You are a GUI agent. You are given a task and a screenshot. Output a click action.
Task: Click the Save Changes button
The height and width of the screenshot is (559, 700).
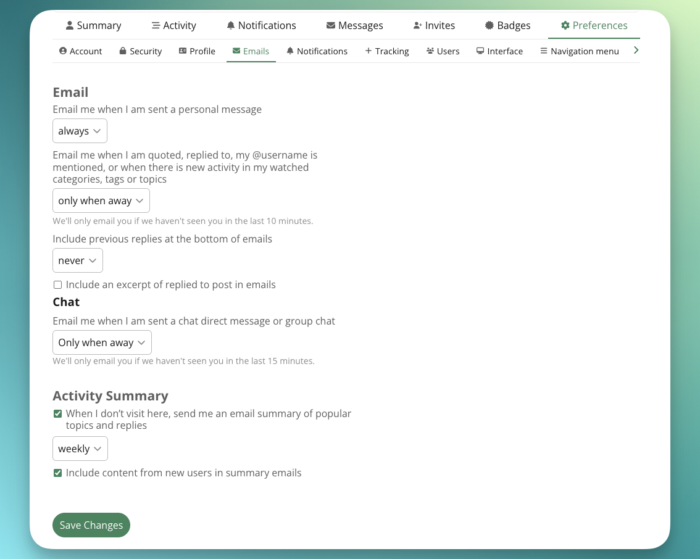(x=91, y=525)
